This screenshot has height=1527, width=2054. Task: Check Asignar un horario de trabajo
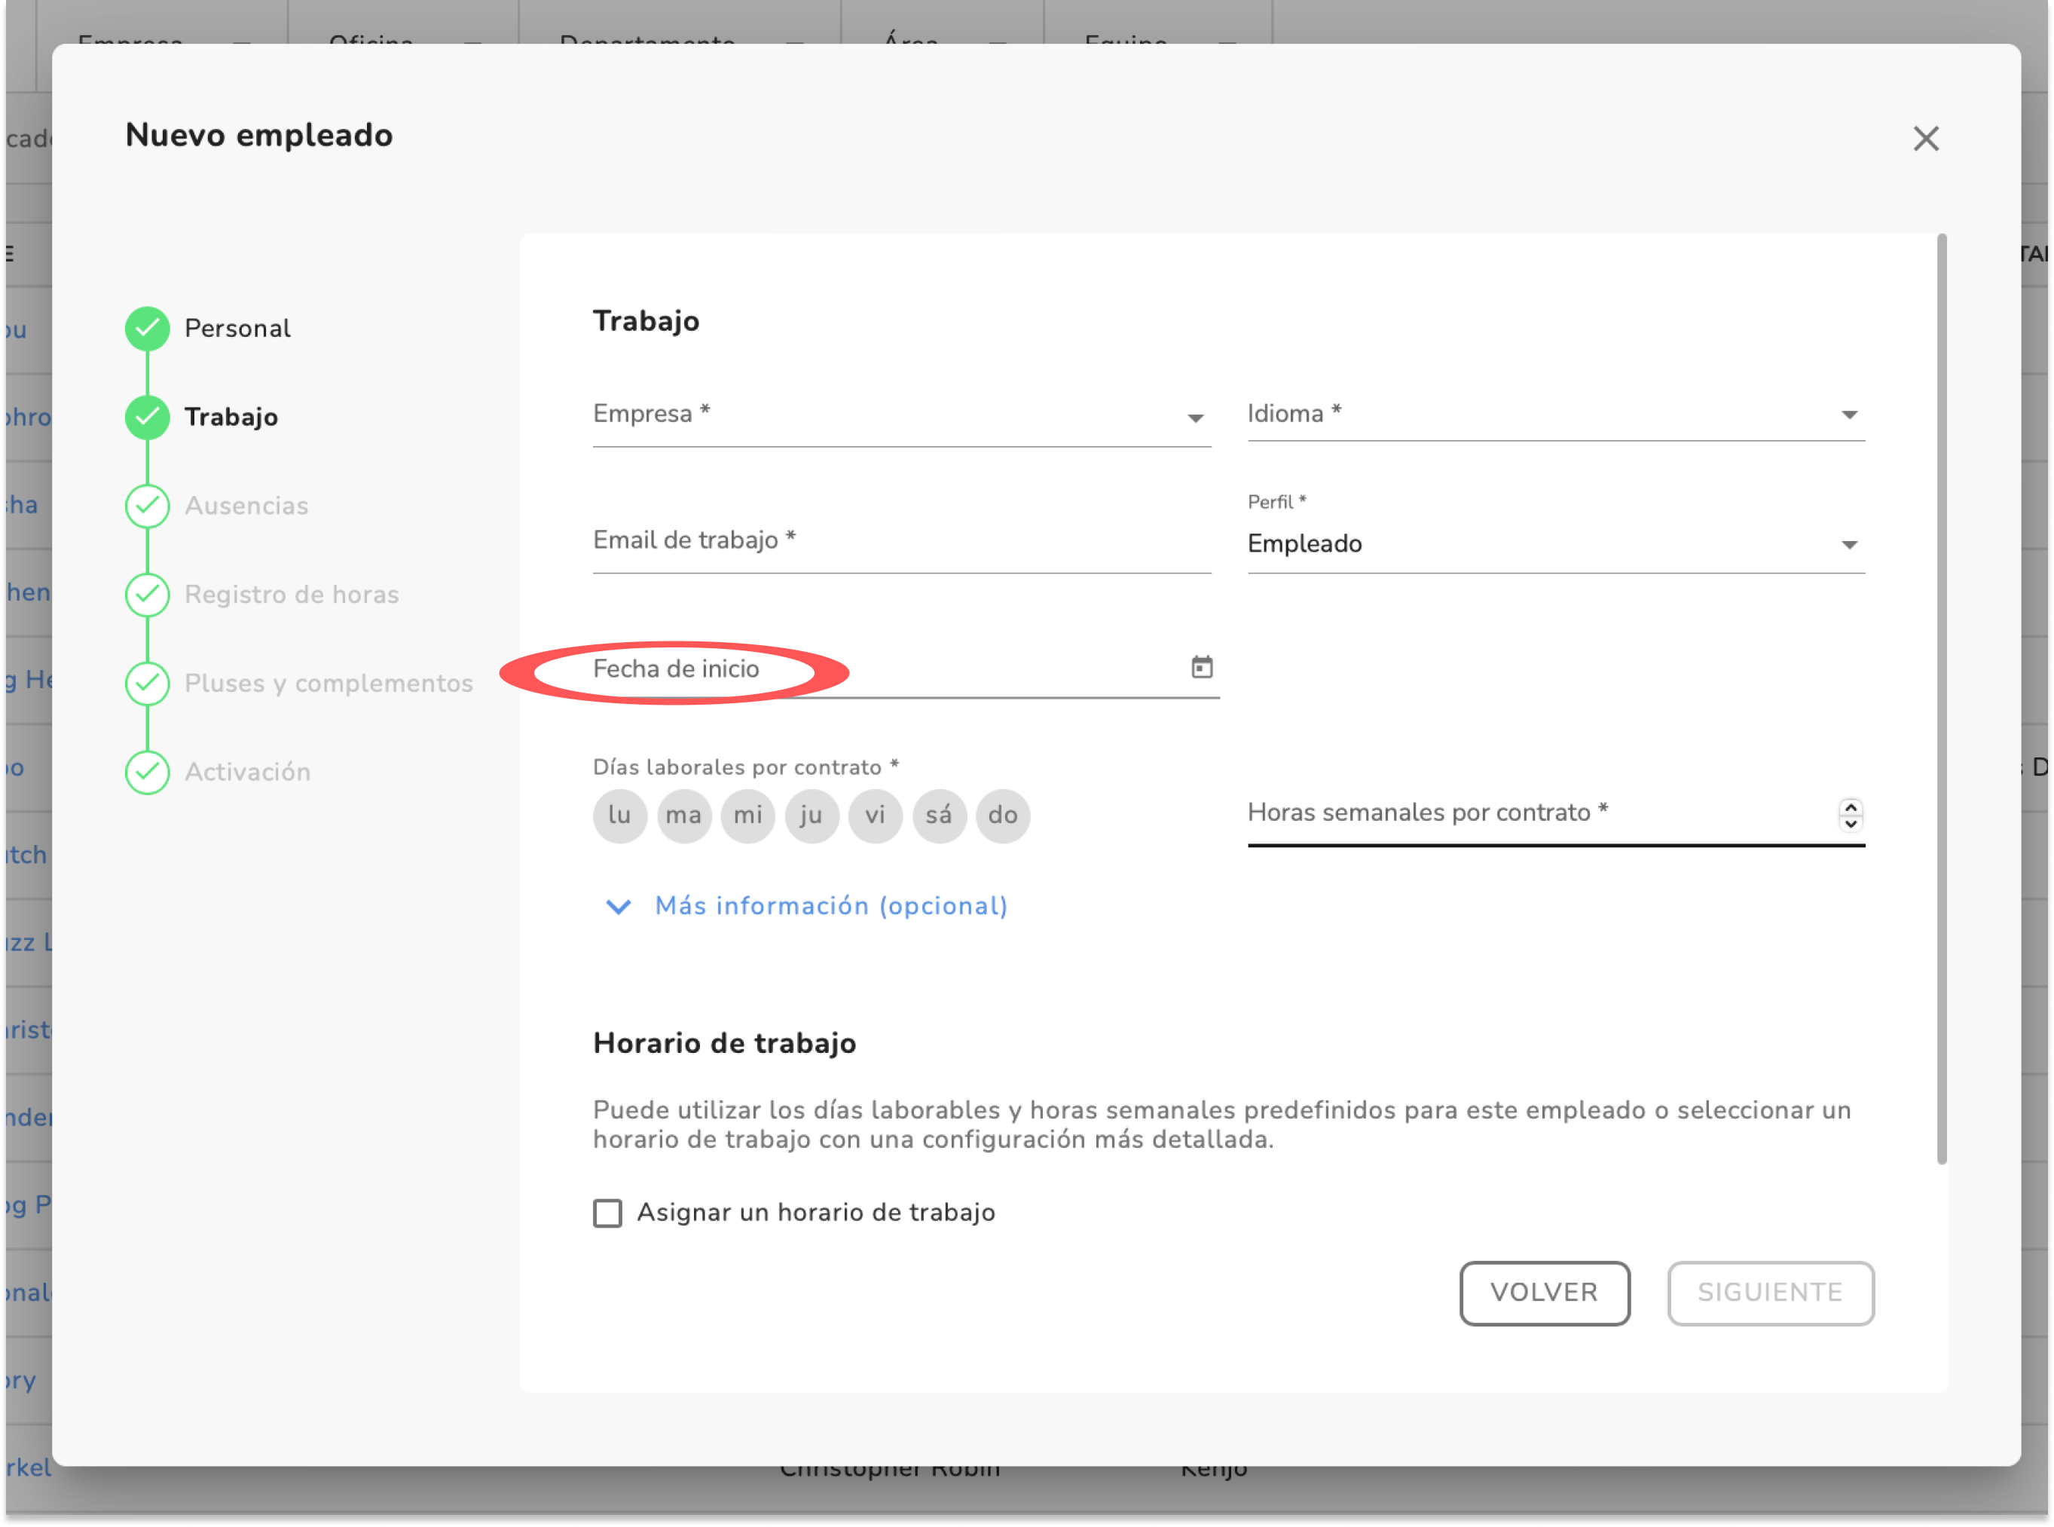tap(607, 1213)
